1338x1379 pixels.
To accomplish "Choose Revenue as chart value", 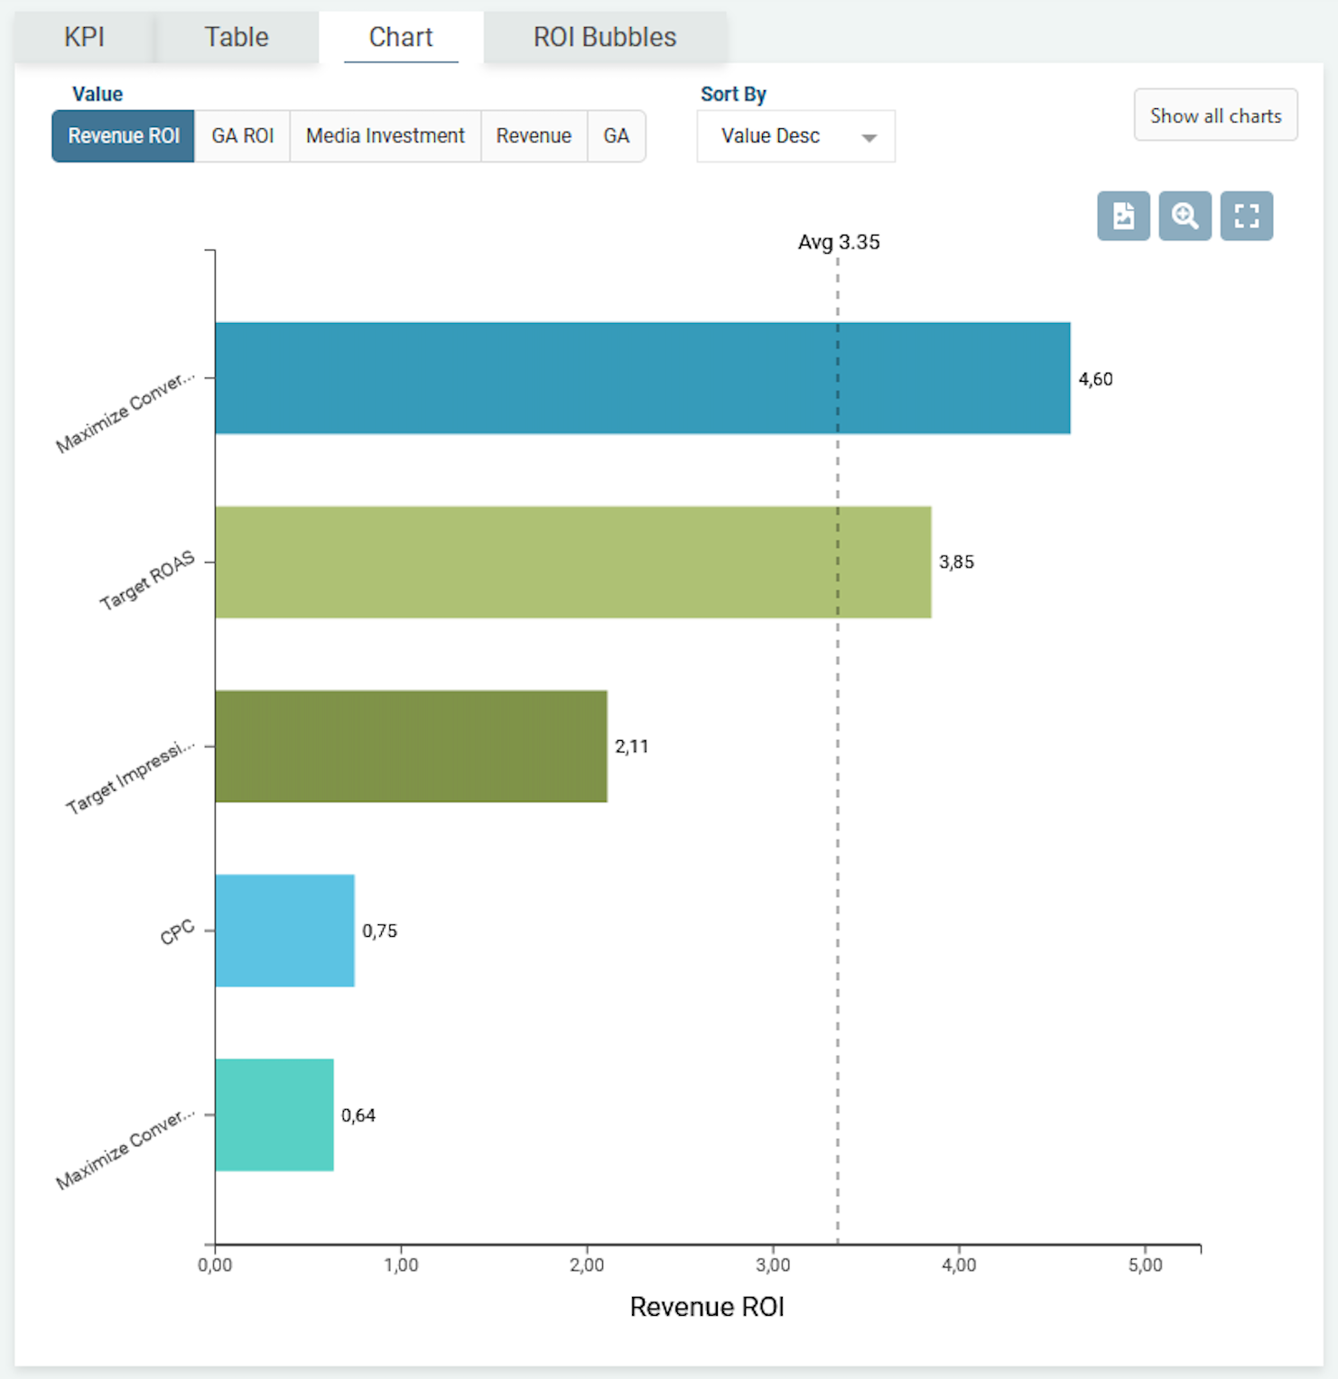I will point(534,136).
